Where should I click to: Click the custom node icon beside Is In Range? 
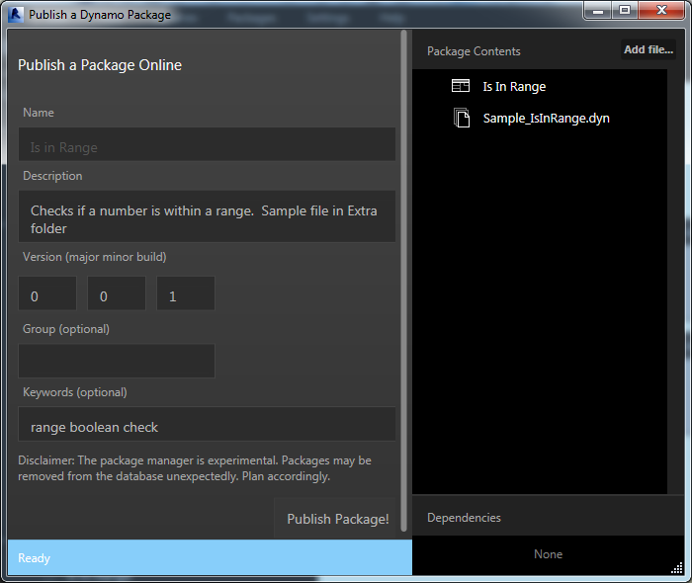461,86
